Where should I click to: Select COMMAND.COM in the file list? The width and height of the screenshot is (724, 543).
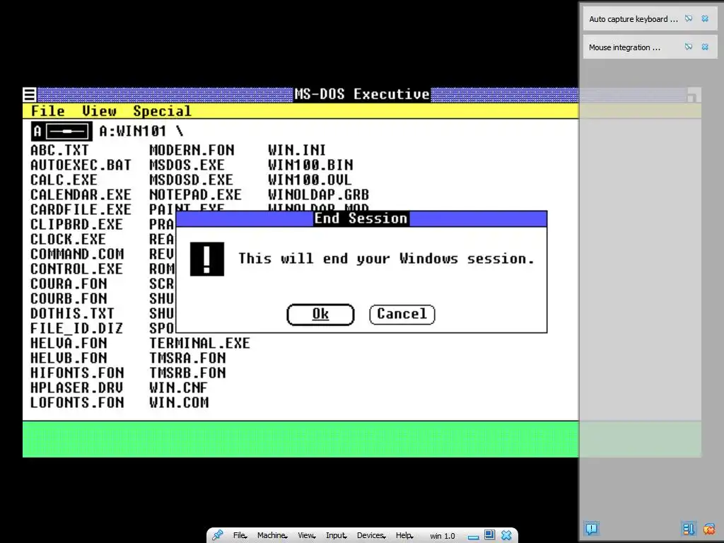click(x=76, y=255)
